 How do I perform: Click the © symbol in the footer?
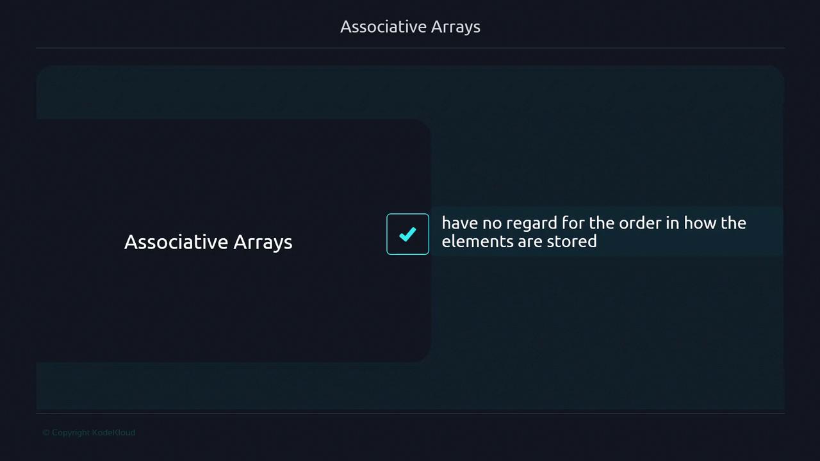(x=46, y=433)
